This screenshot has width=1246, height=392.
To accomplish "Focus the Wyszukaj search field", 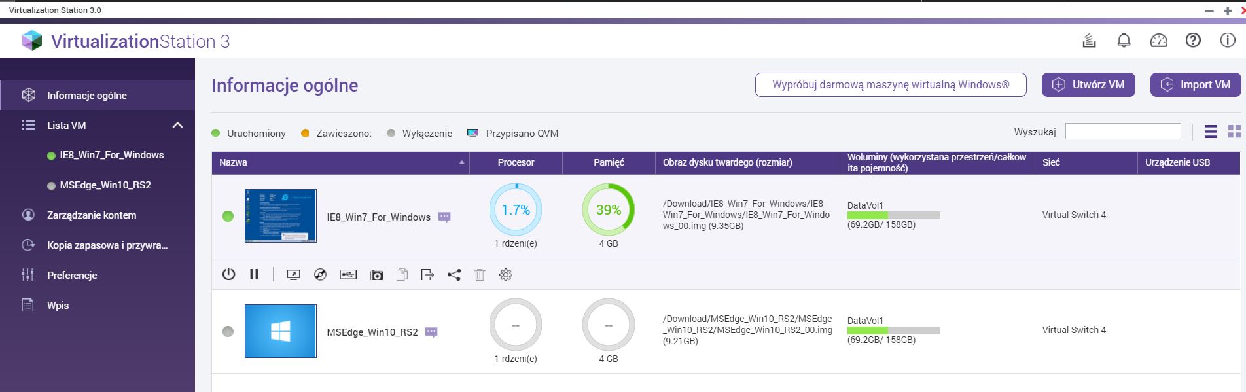I will coord(1123,132).
